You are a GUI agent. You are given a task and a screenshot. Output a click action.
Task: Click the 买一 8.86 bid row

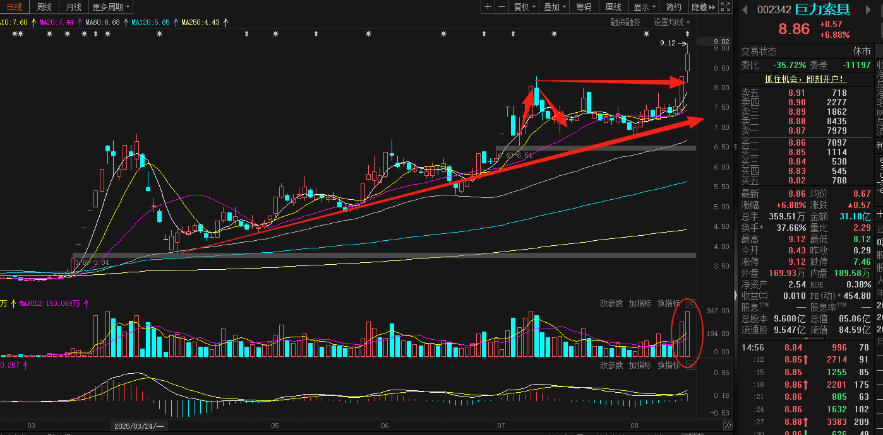(x=805, y=143)
